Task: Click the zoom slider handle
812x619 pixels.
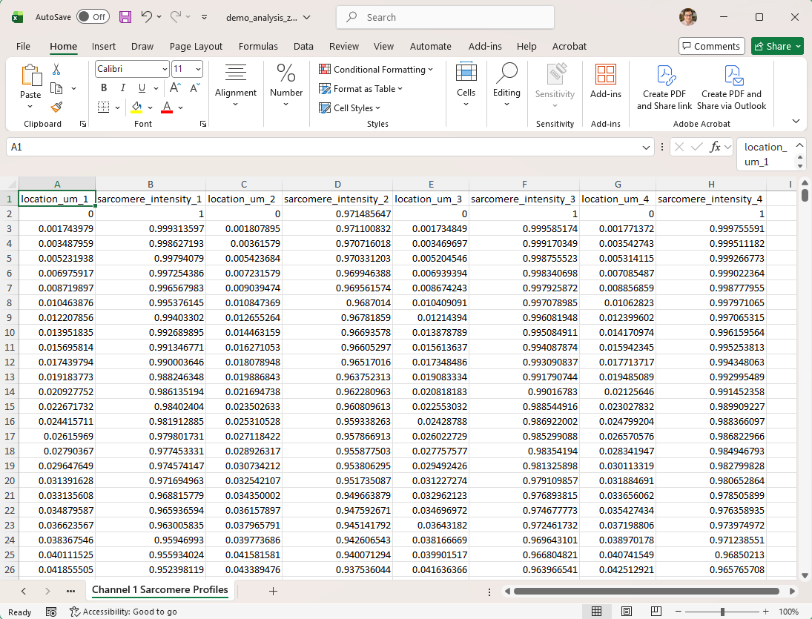Action: [722, 612]
